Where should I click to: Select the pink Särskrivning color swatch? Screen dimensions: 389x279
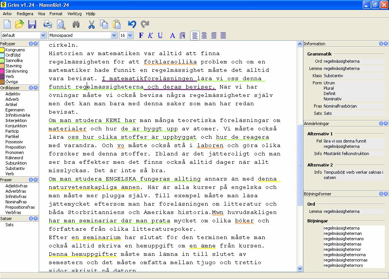click(3, 71)
